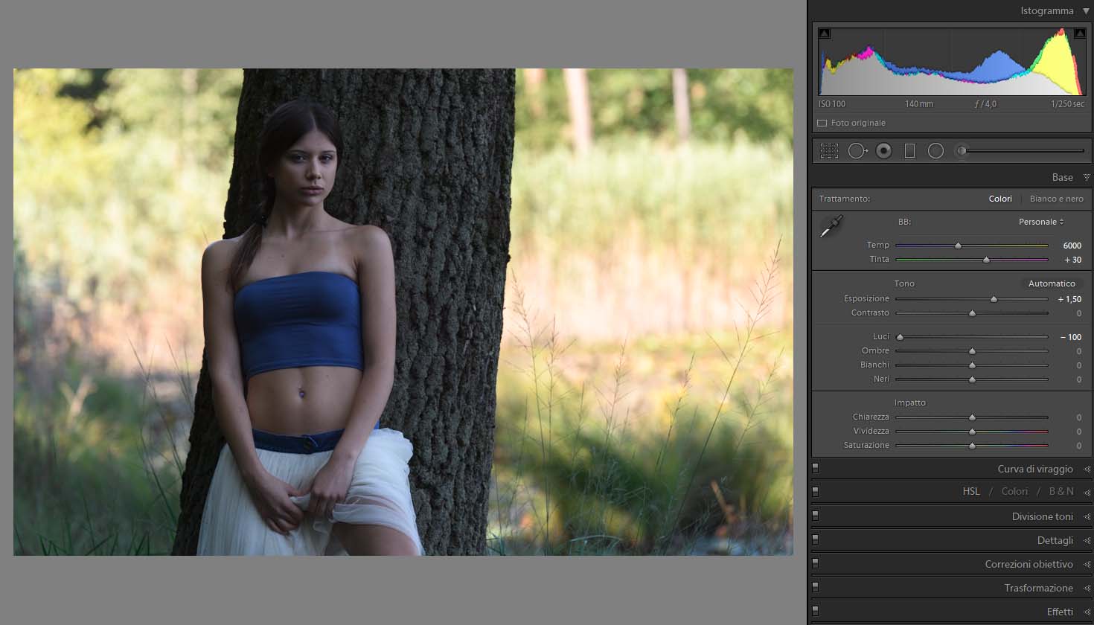
Task: Pick the white balance eyedropper tool
Action: tap(831, 227)
